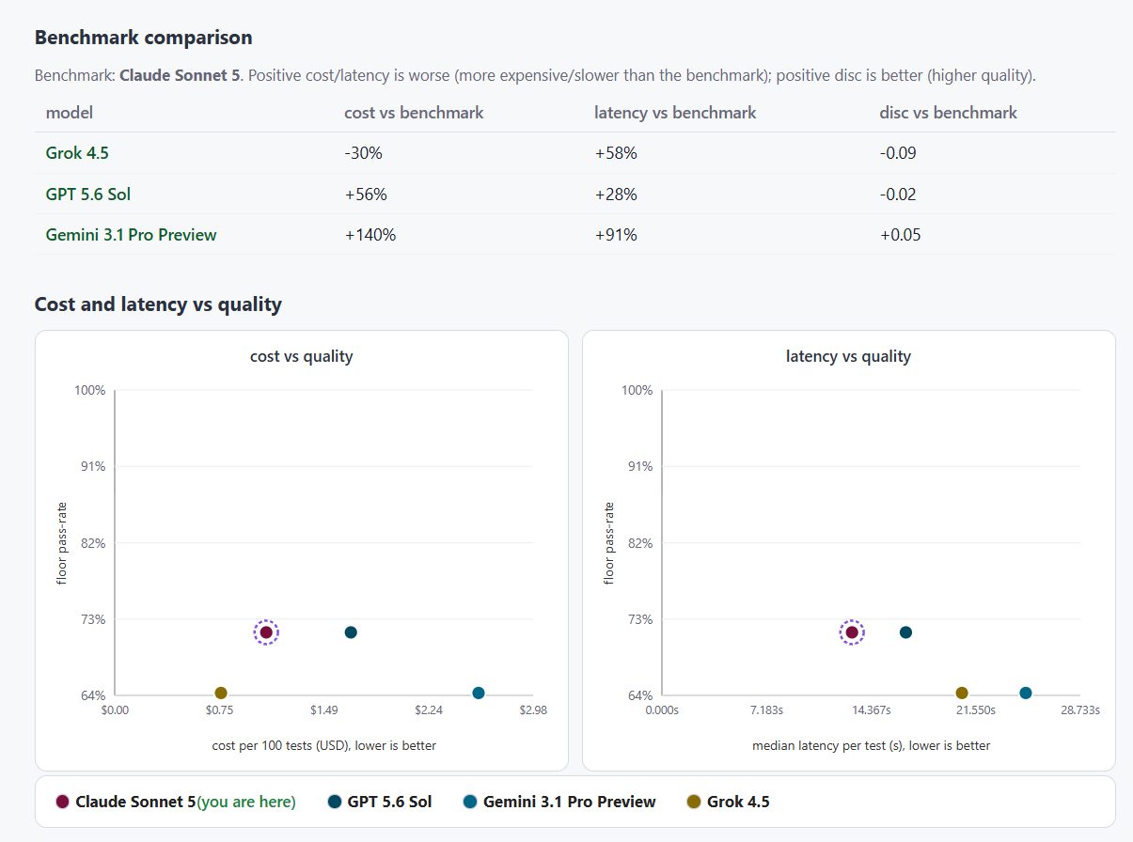Click Grok 4.5 legend label
Viewport: 1133px width, 842px height.
click(738, 802)
